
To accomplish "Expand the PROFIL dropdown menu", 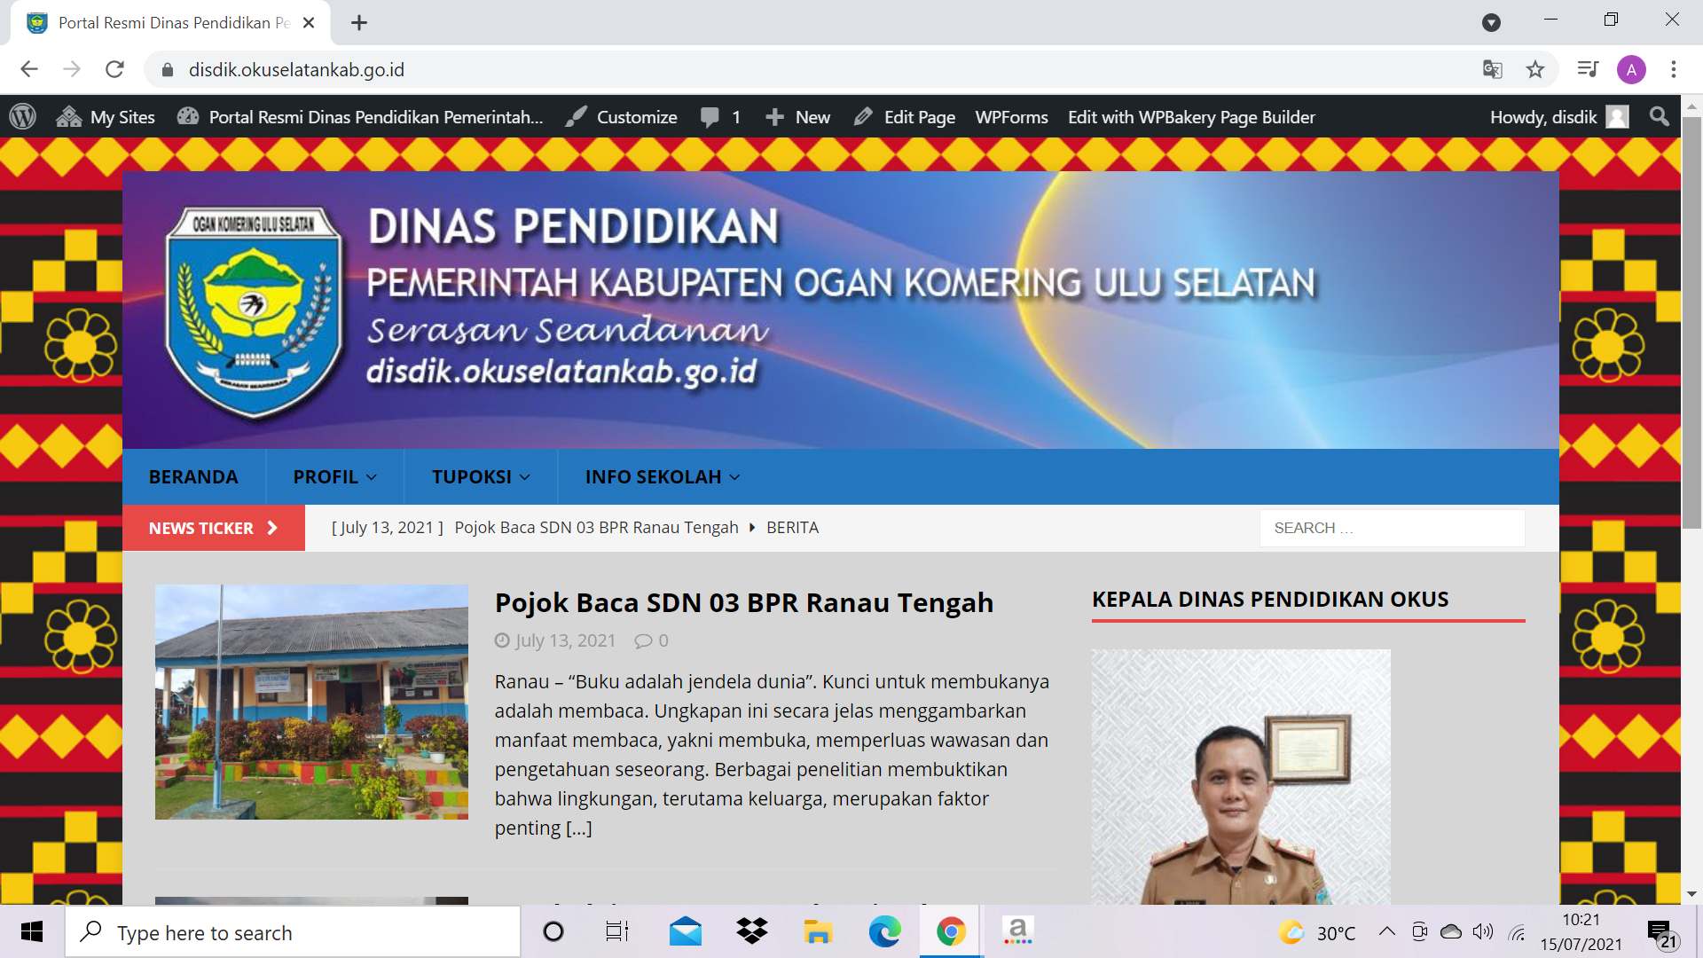I will coord(334,477).
